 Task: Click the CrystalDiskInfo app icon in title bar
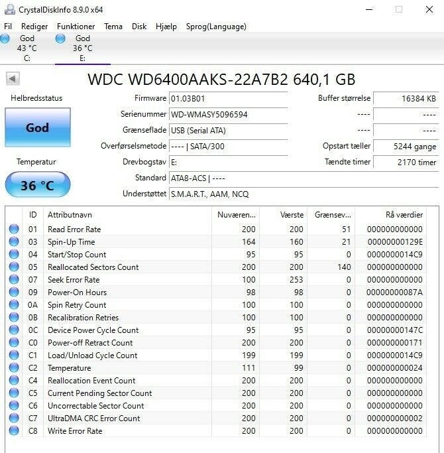(9, 9)
